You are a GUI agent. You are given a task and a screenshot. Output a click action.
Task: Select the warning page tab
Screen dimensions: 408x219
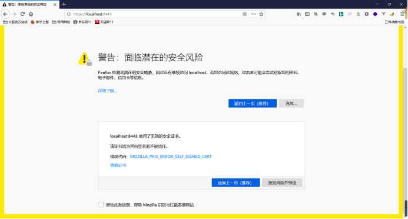pyautogui.click(x=29, y=5)
